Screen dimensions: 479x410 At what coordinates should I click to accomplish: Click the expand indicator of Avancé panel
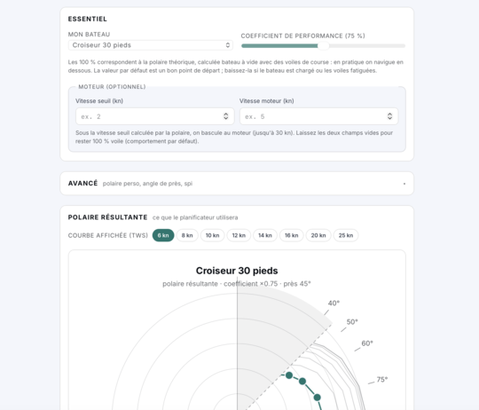pyautogui.click(x=404, y=184)
